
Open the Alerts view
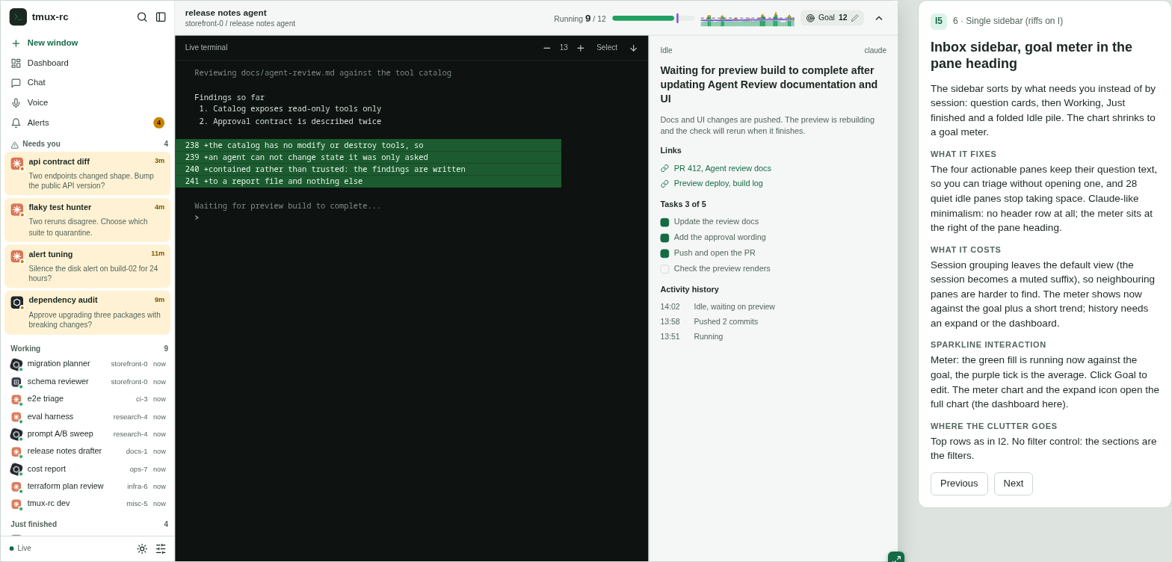(87, 123)
